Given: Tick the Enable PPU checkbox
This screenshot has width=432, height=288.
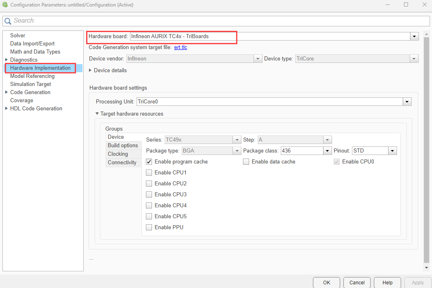Looking at the screenshot, I should point(149,228).
